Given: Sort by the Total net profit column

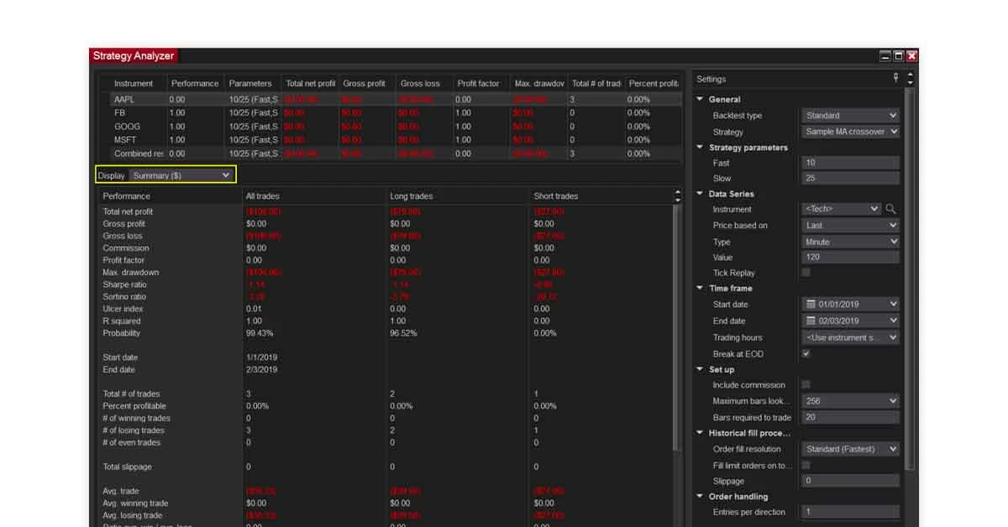Looking at the screenshot, I should click(x=309, y=83).
